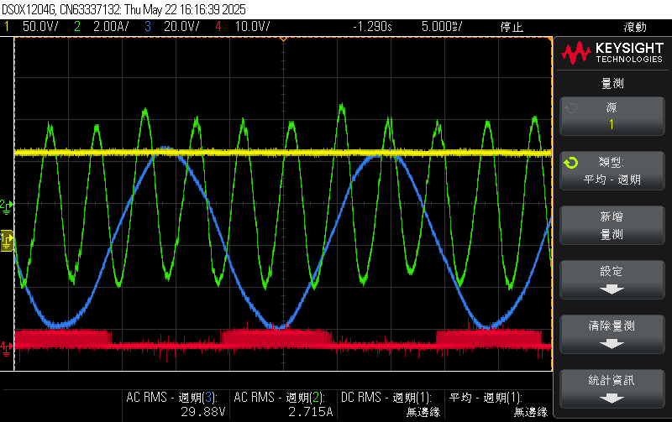Click the DSOX1204G timestamp header text
The height and width of the screenshot is (422, 672).
click(123, 9)
